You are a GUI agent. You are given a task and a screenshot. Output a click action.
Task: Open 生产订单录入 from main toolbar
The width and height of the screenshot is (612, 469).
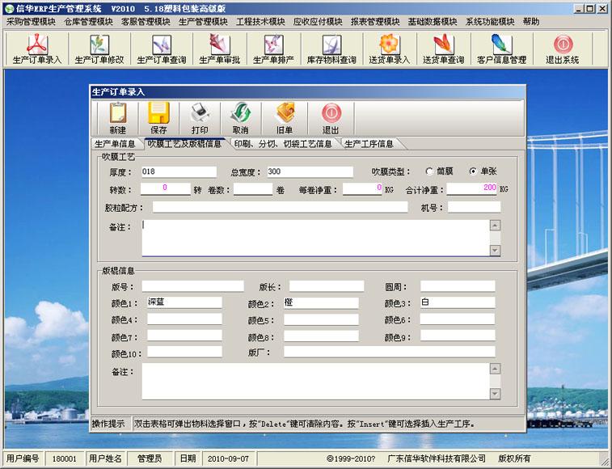coord(37,49)
